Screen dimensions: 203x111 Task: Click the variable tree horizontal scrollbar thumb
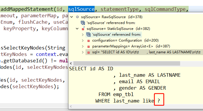tap(127, 63)
